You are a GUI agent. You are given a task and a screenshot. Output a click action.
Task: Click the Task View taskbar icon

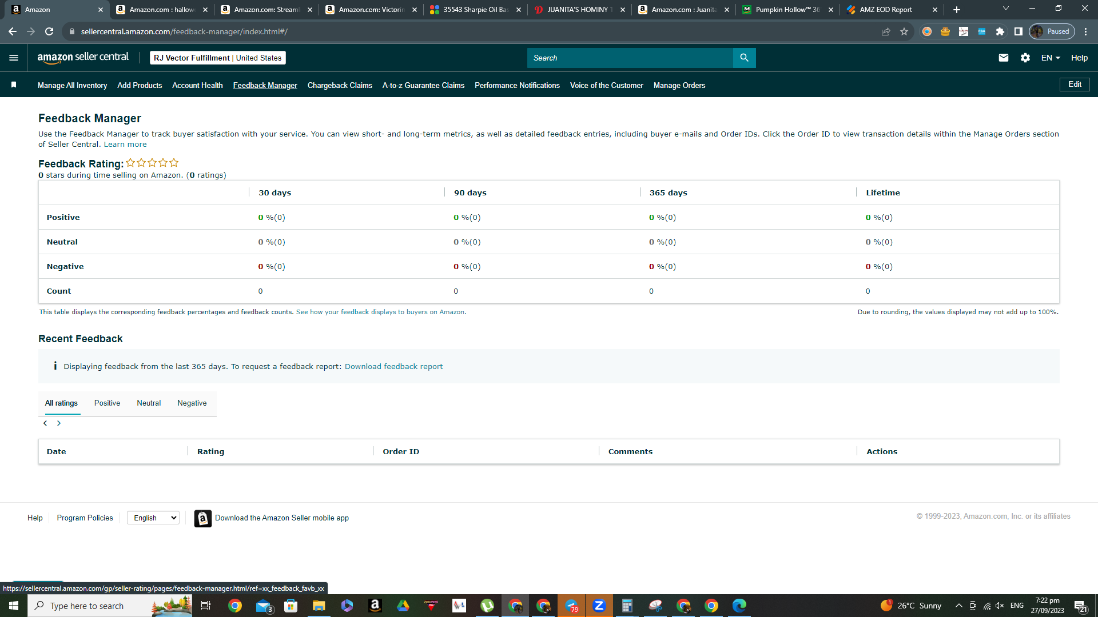[206, 606]
